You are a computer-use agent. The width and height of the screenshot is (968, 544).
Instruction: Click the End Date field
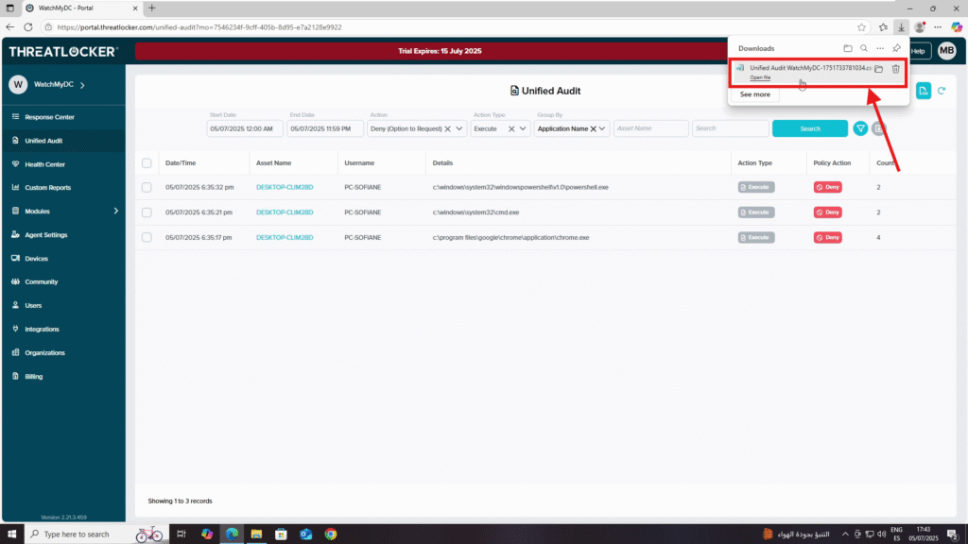[x=325, y=128]
